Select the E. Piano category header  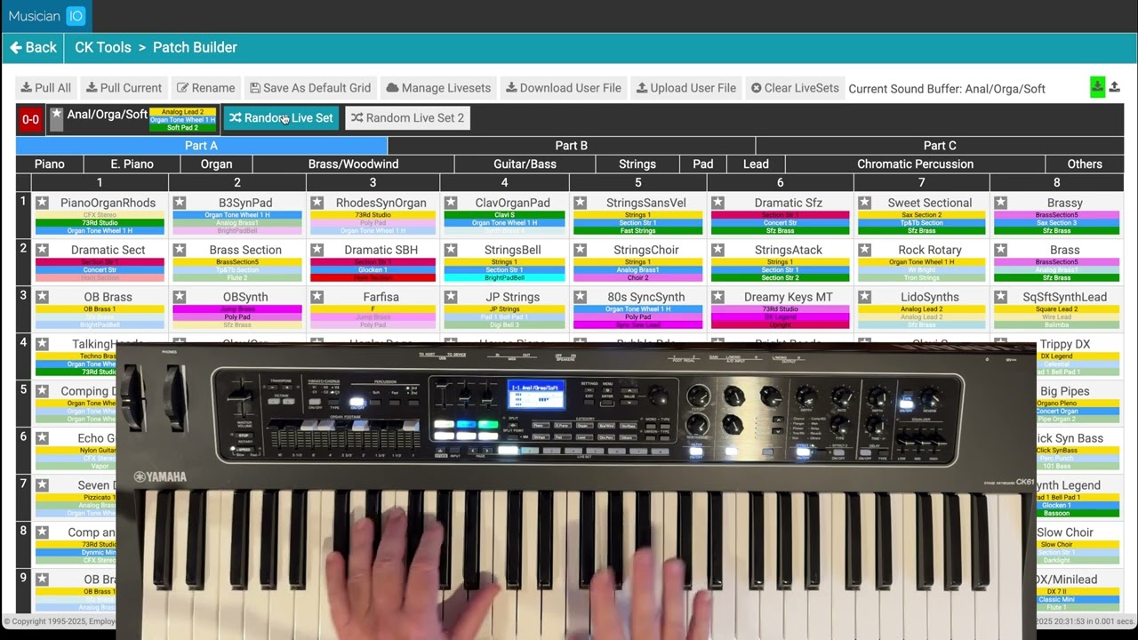pos(132,164)
